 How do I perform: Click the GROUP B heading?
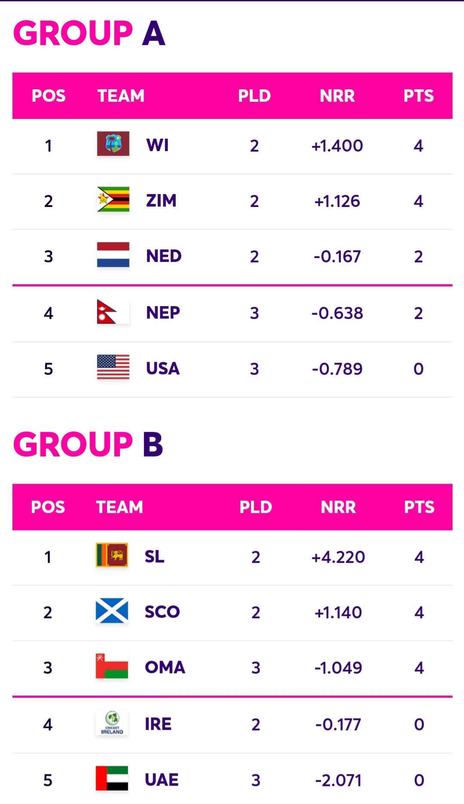tap(88, 444)
